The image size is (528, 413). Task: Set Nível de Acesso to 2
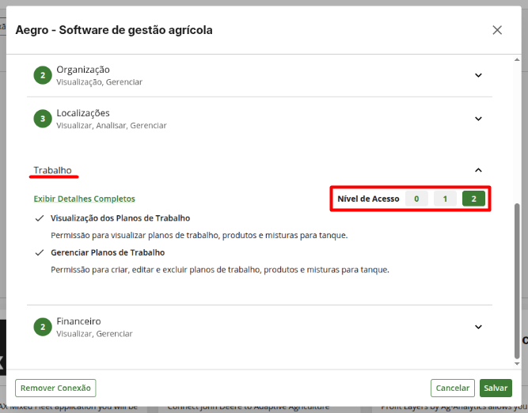tap(473, 199)
